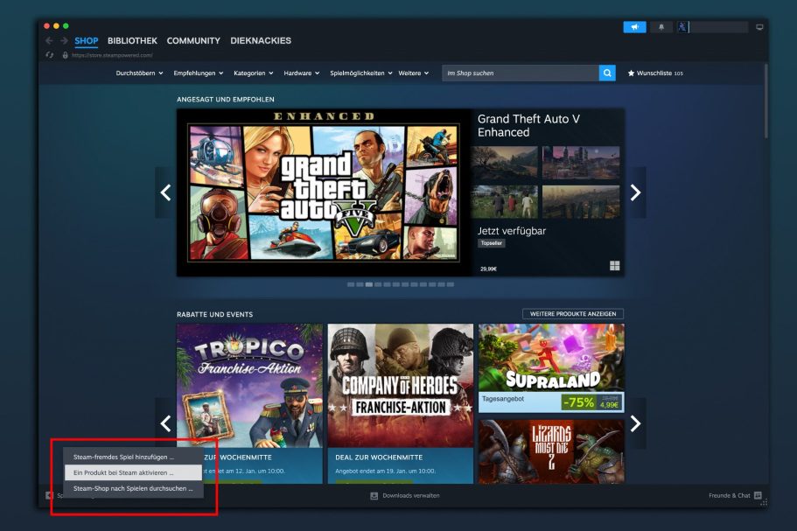This screenshot has height=531, width=797.
Task: Click the -75% discount badge on Supraland
Action: [578, 402]
